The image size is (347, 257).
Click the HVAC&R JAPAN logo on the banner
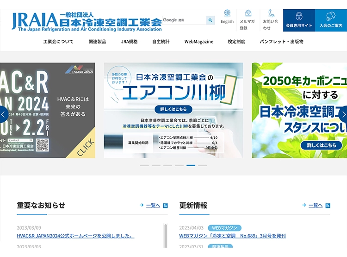80,70
